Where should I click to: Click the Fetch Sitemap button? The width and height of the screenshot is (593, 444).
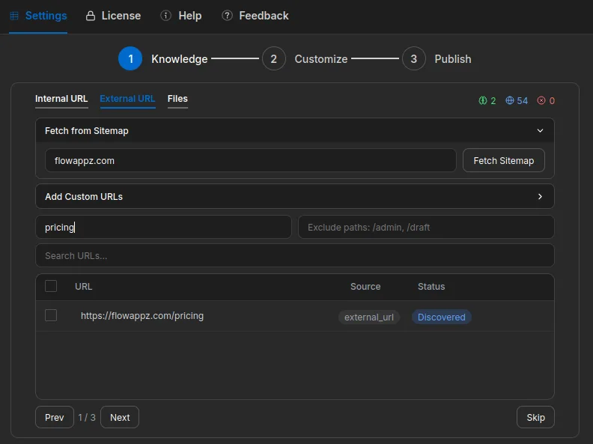coord(504,160)
